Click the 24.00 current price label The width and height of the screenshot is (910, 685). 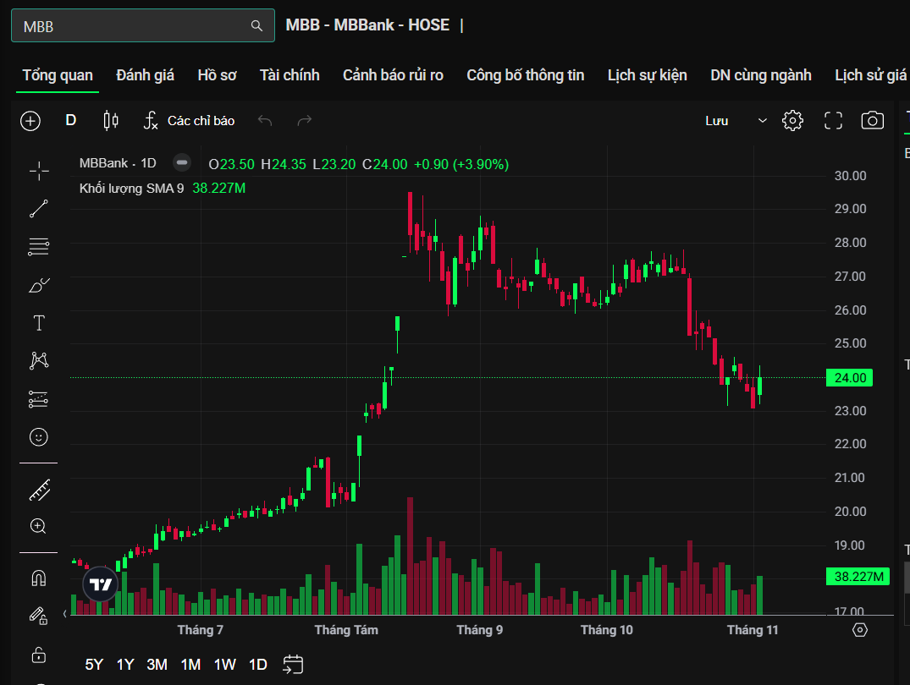[x=849, y=378]
